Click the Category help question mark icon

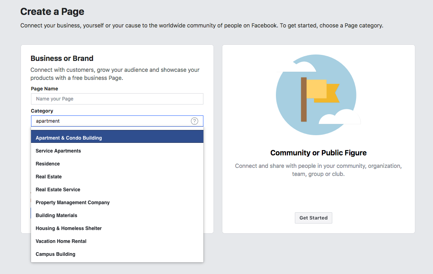195,121
